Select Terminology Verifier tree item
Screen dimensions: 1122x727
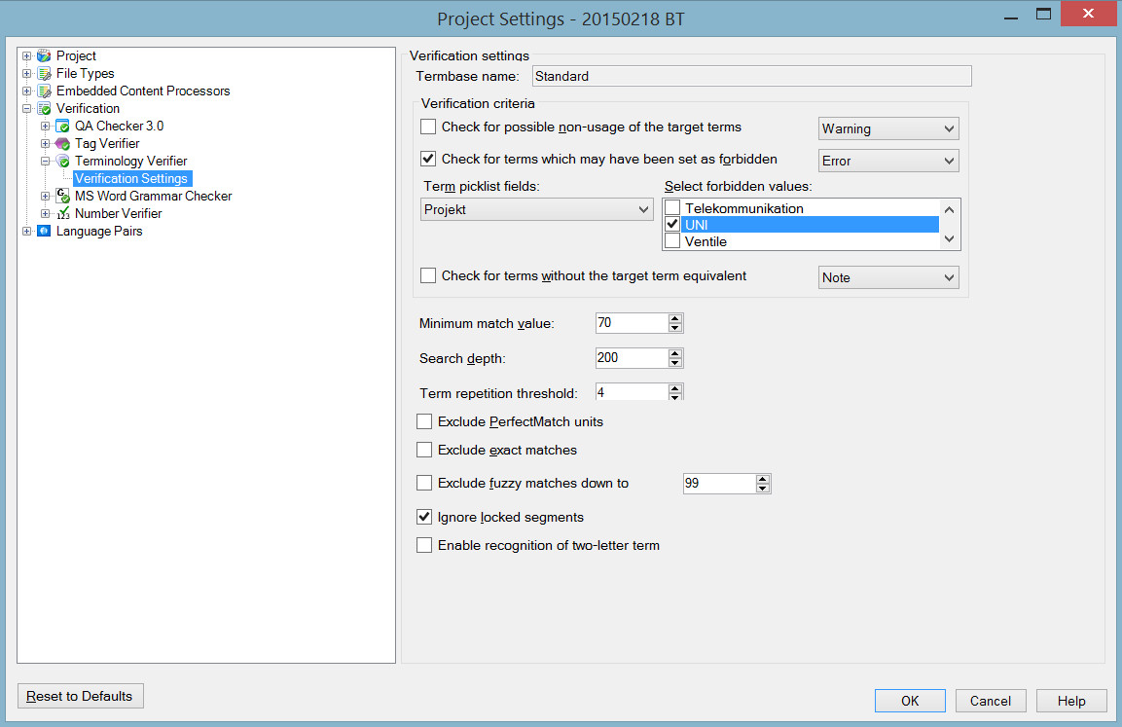pos(131,161)
